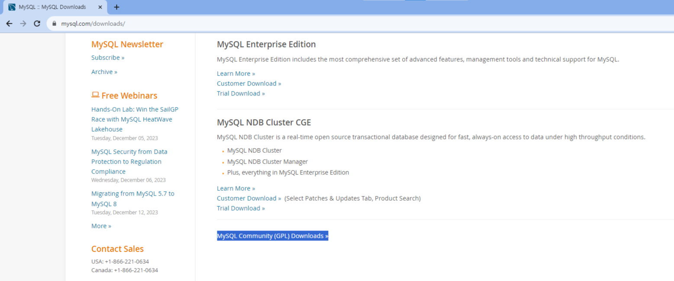Click the laptop icon beside Free Webinars
The image size is (674, 281).
(x=95, y=95)
